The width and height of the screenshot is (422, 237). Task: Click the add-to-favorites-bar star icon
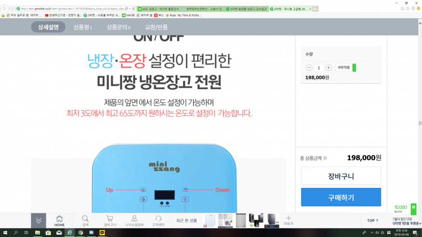click(3, 15)
